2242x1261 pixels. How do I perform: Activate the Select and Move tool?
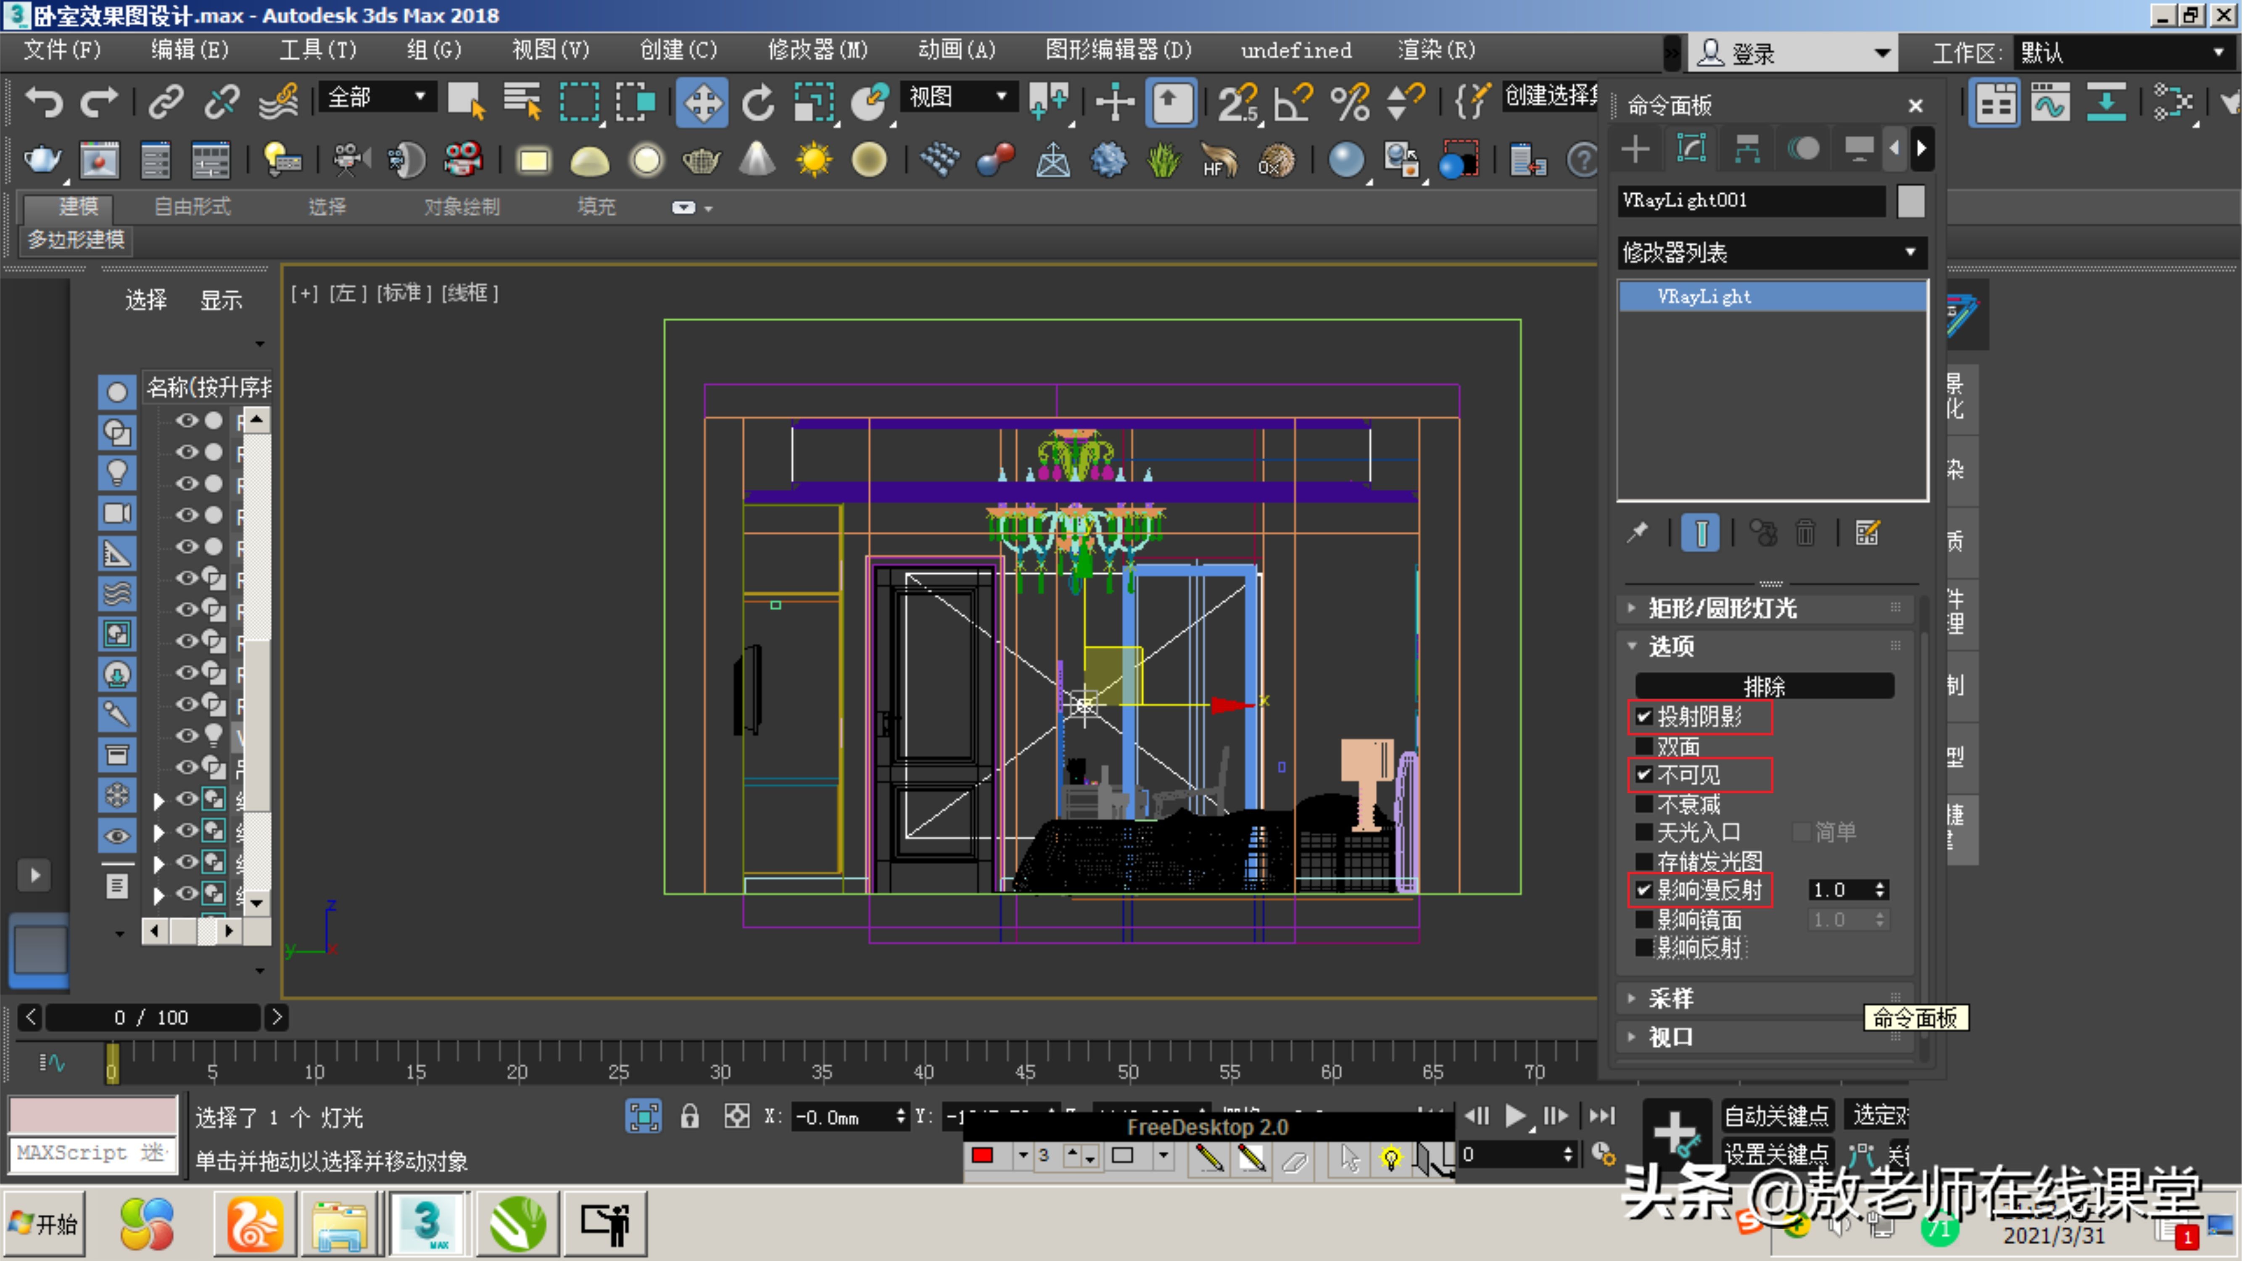[x=702, y=102]
